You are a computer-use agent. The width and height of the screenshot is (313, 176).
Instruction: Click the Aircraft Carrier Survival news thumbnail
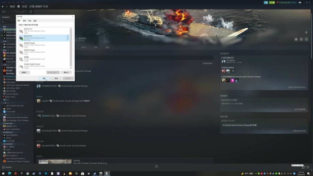click(55, 162)
